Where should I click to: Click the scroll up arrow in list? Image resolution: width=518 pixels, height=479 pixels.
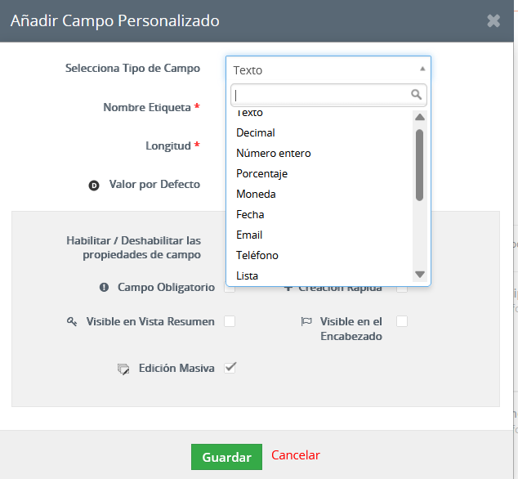(x=420, y=117)
